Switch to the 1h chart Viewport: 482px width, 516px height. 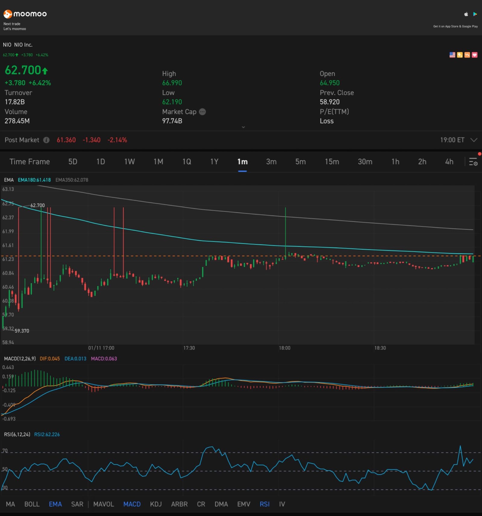[x=396, y=162]
